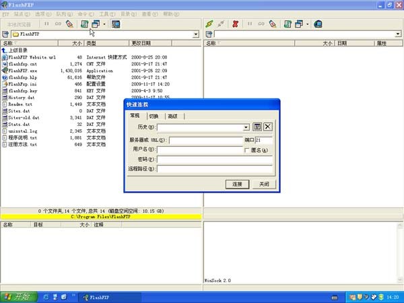Click the 关闭 close button
The height and width of the screenshot is (303, 404).
pos(263,184)
